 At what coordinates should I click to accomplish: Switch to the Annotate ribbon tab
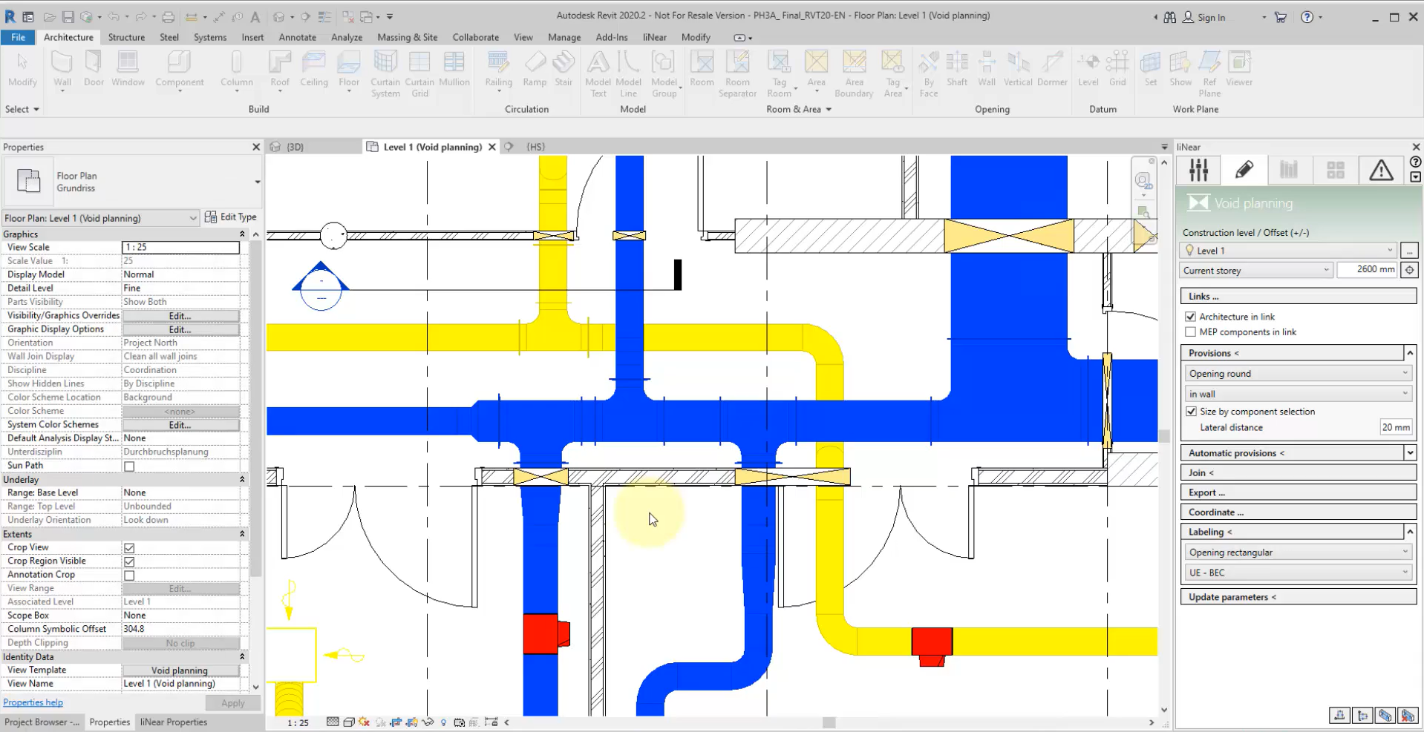click(x=297, y=37)
